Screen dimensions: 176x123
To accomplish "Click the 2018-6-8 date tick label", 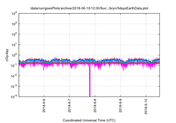I will [x=95, y=105].
